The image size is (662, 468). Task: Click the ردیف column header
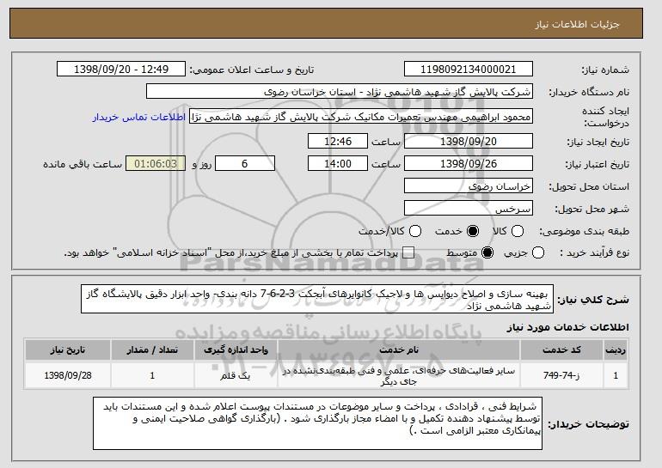(616, 350)
